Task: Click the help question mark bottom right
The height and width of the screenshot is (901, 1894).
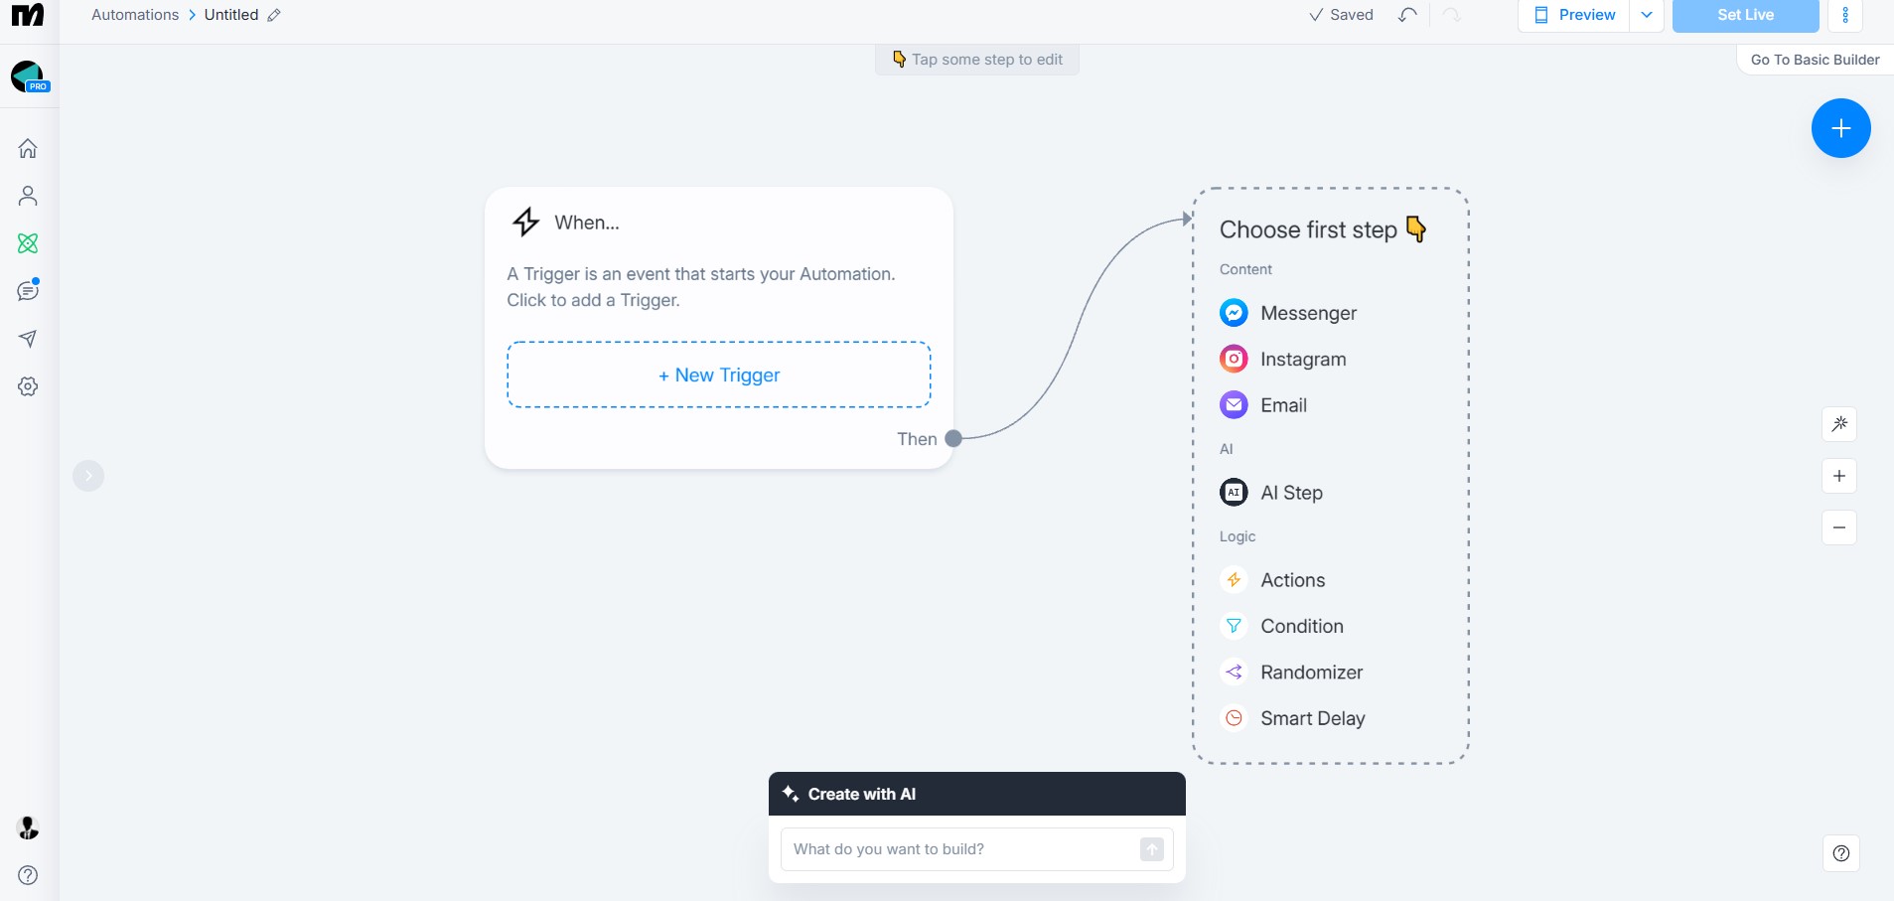Action: (x=1840, y=853)
